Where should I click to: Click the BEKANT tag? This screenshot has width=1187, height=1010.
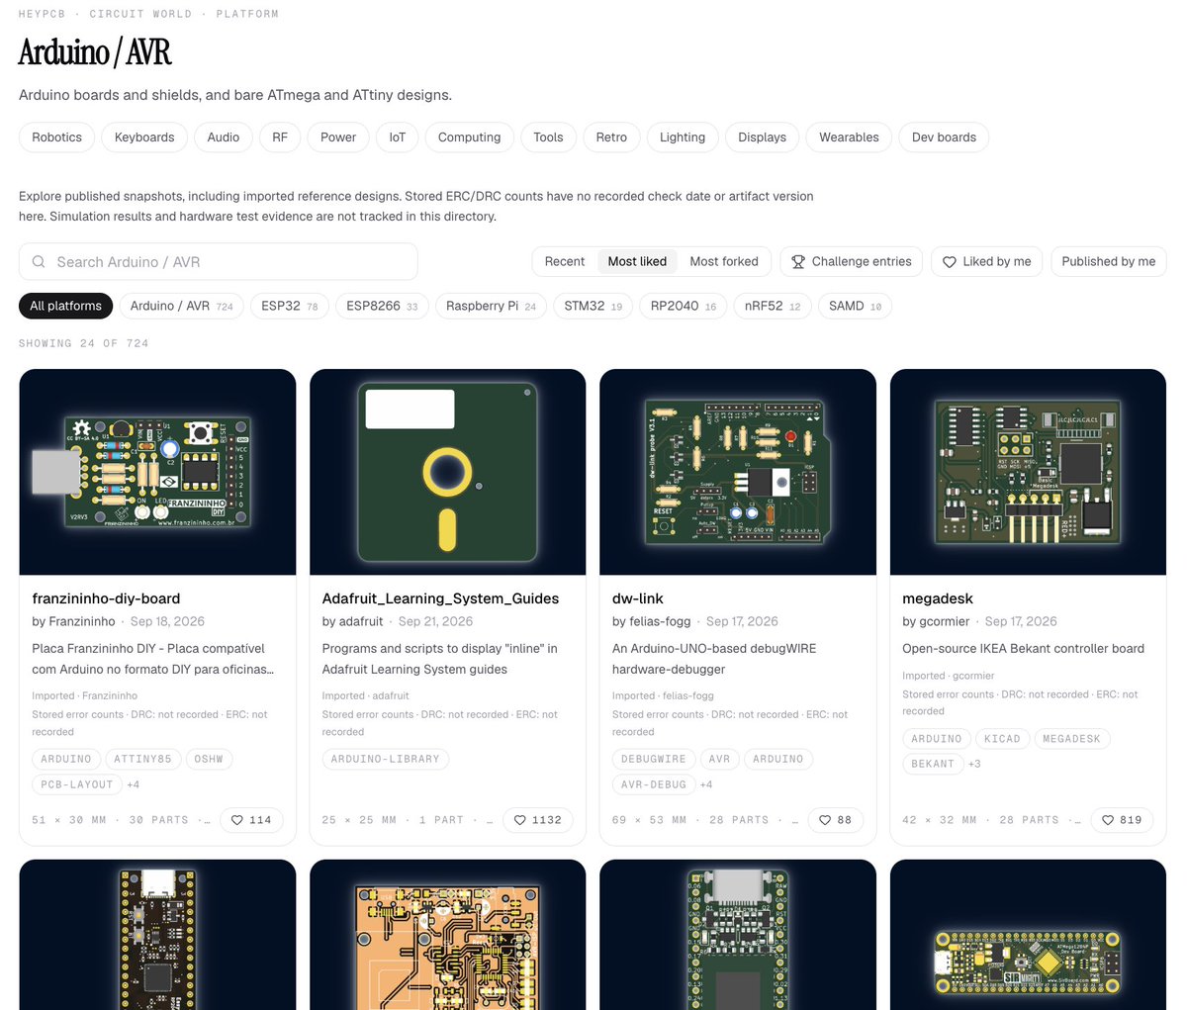coord(933,765)
